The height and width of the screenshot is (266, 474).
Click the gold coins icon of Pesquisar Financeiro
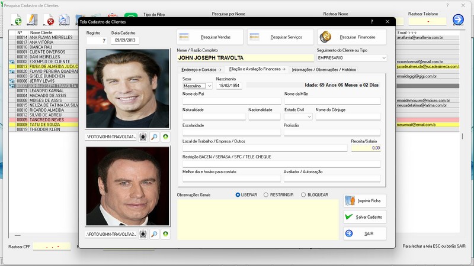325,37
